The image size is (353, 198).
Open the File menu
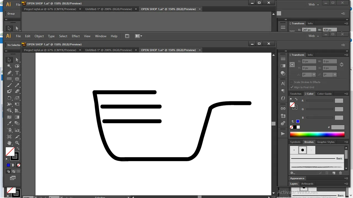[18, 36]
